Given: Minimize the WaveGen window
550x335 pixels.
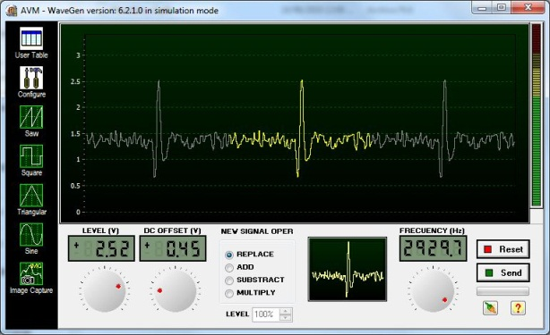Looking at the screenshot, I should click(482, 7).
